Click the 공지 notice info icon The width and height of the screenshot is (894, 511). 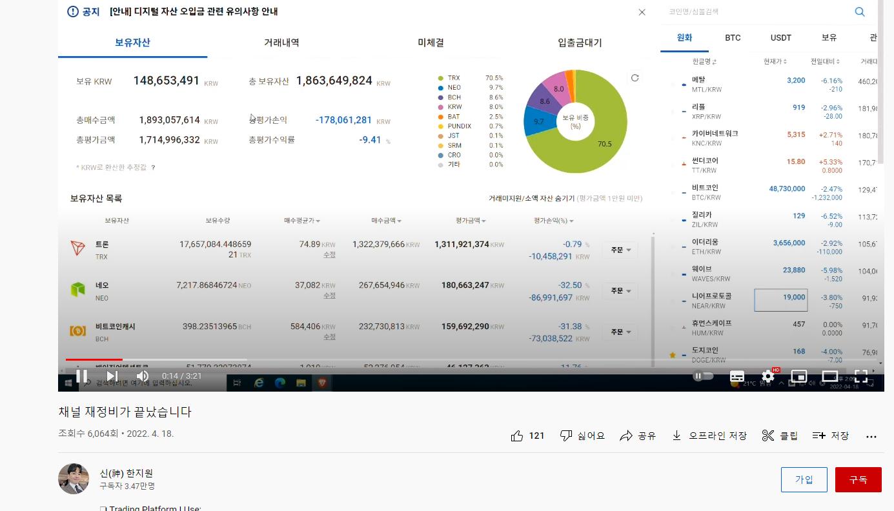[72, 12]
